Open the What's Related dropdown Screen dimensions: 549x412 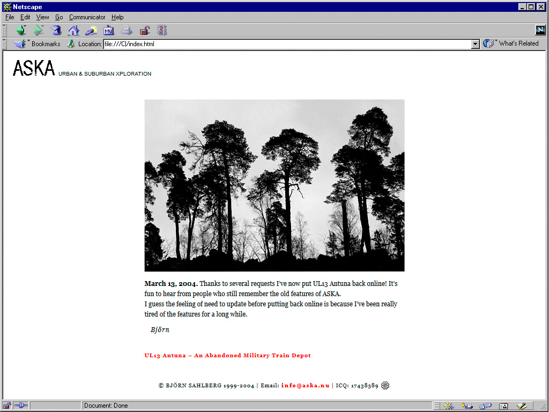(x=511, y=44)
